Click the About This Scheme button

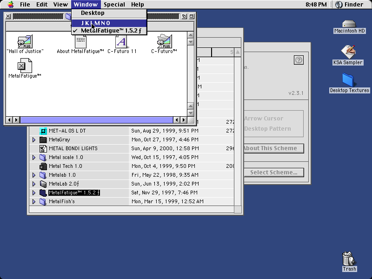[273, 148]
